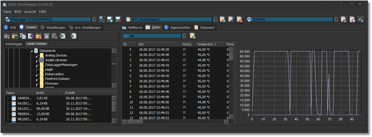Click the USB refresh device icon
This screenshot has height=137, width=372.
point(101,19)
